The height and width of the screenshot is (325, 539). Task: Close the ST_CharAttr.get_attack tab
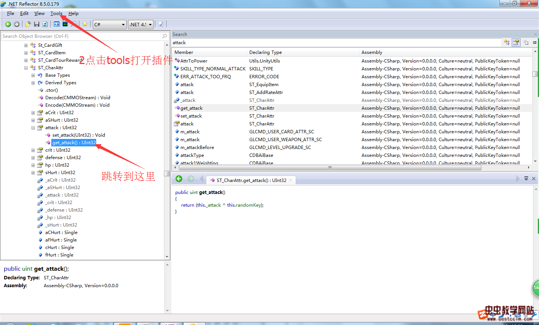[290, 180]
